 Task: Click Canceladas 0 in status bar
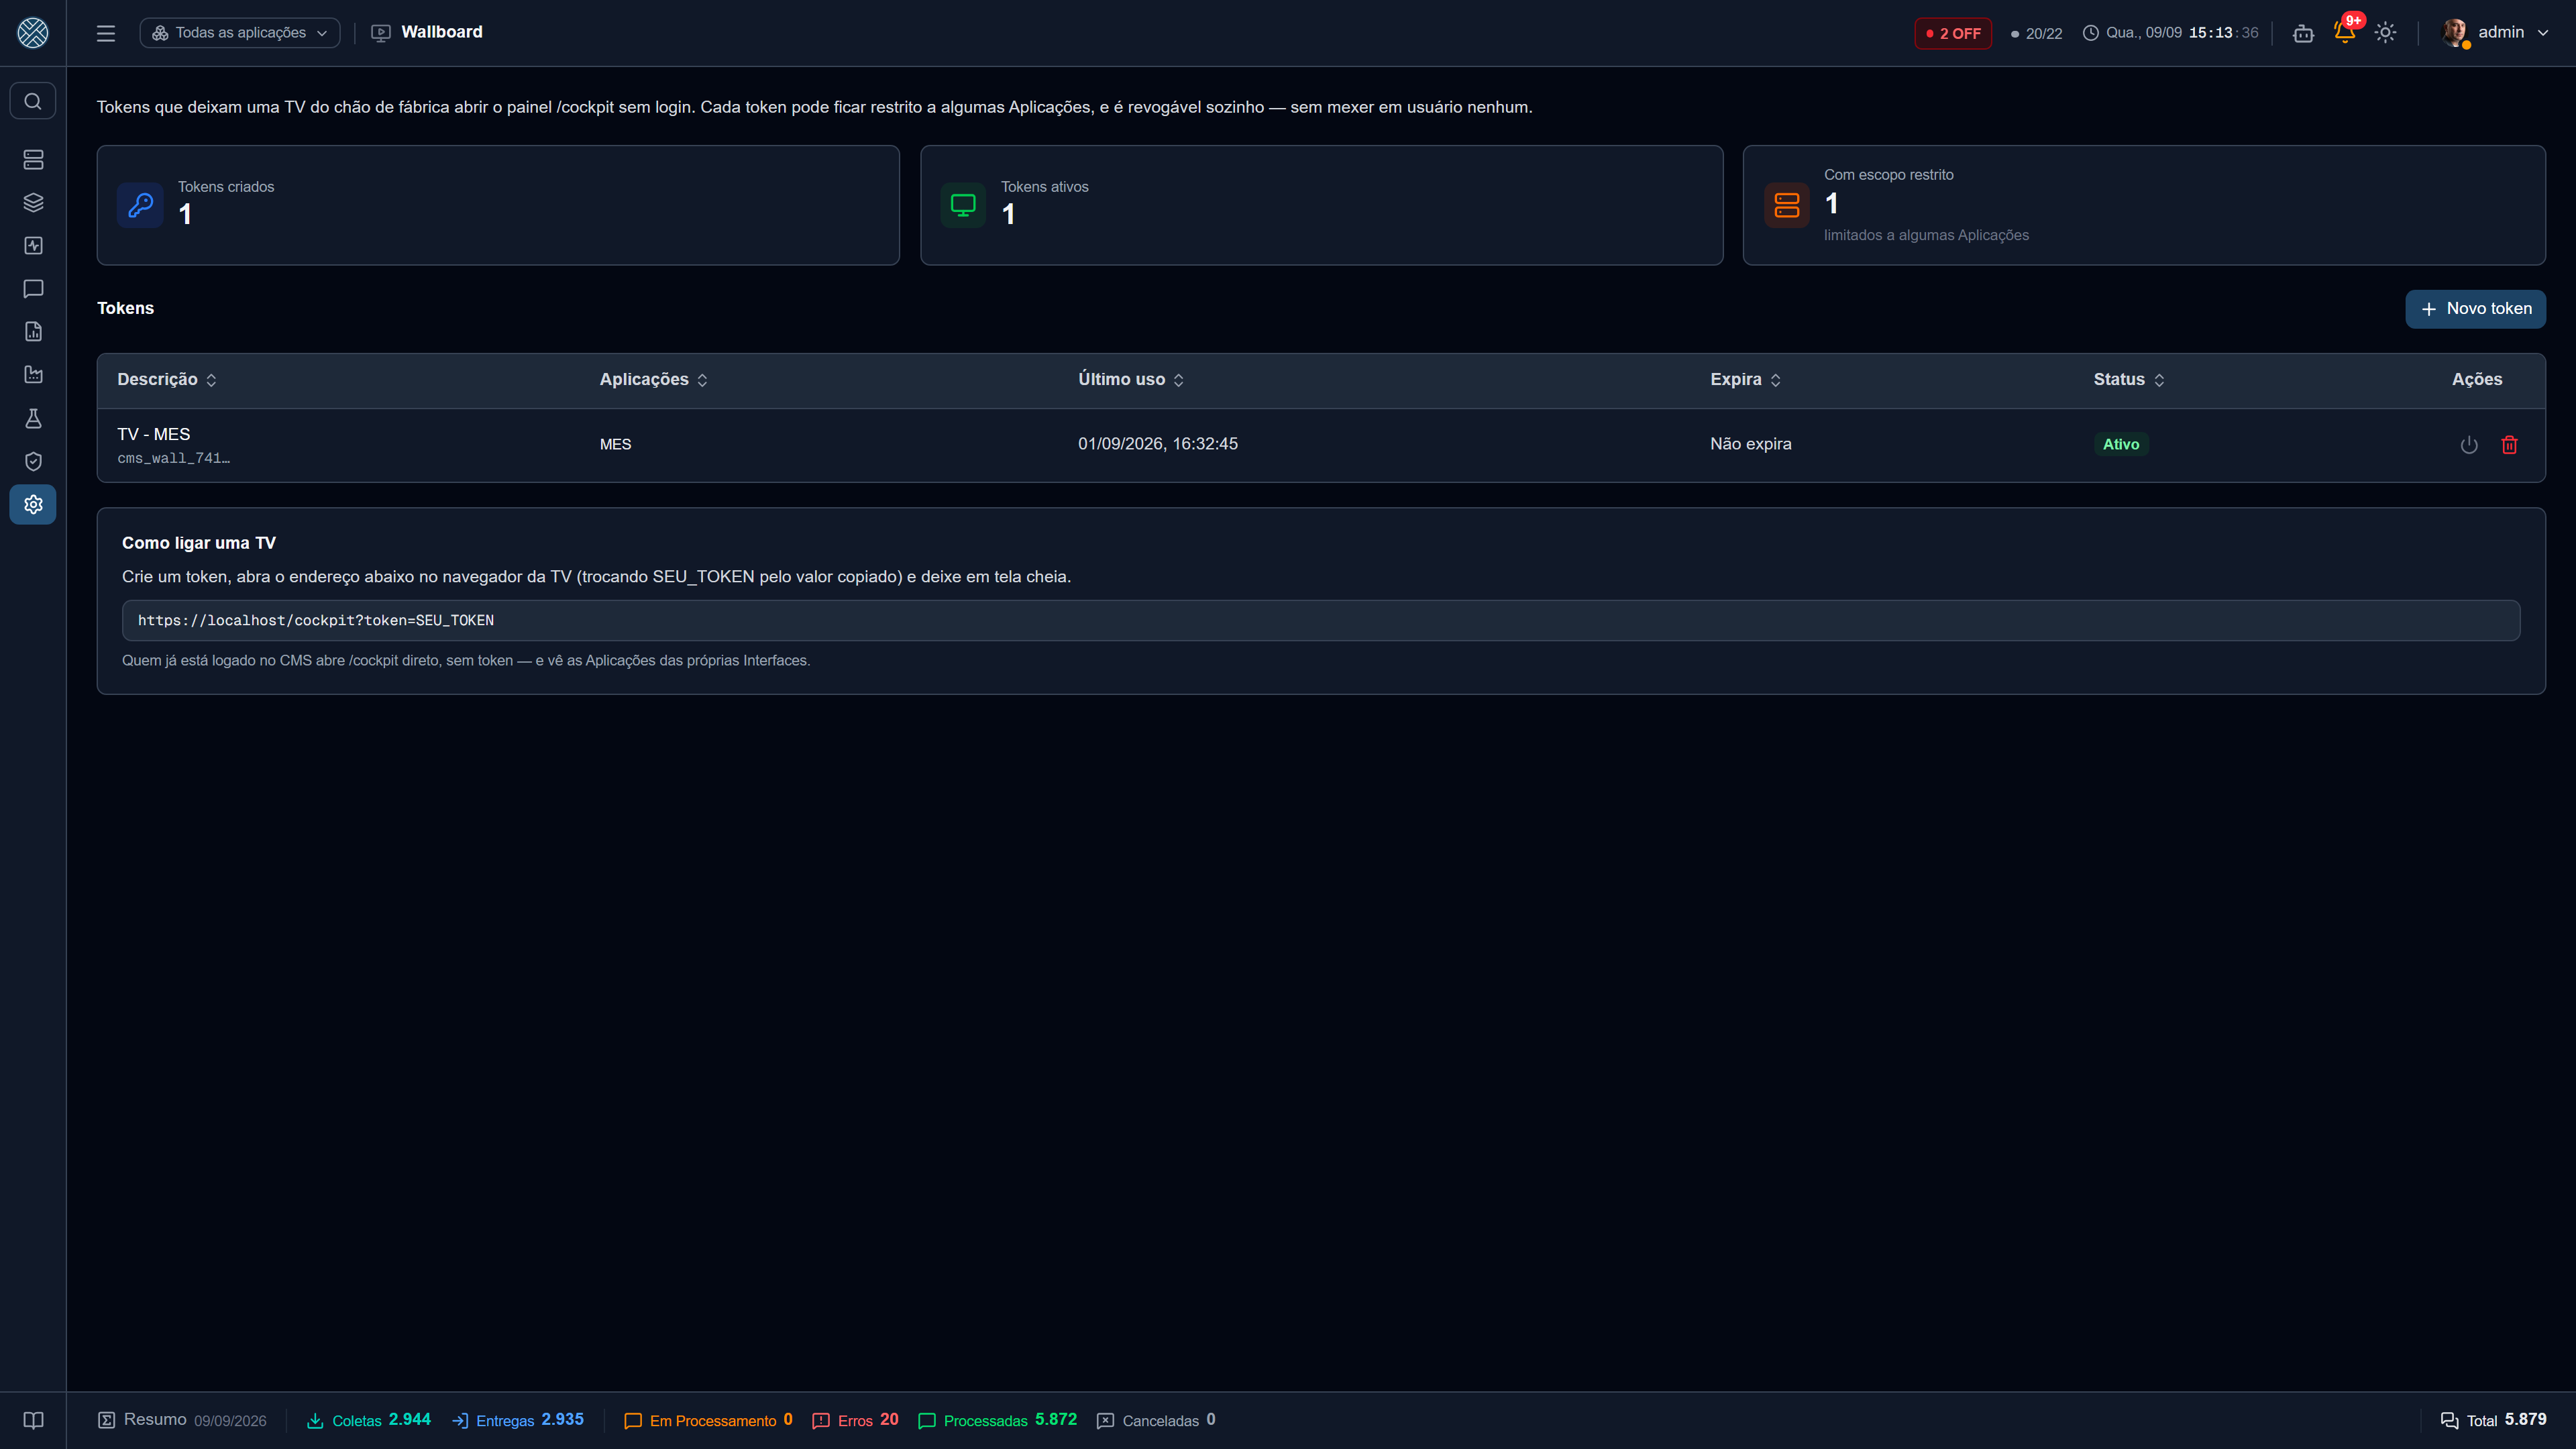[1156, 1421]
